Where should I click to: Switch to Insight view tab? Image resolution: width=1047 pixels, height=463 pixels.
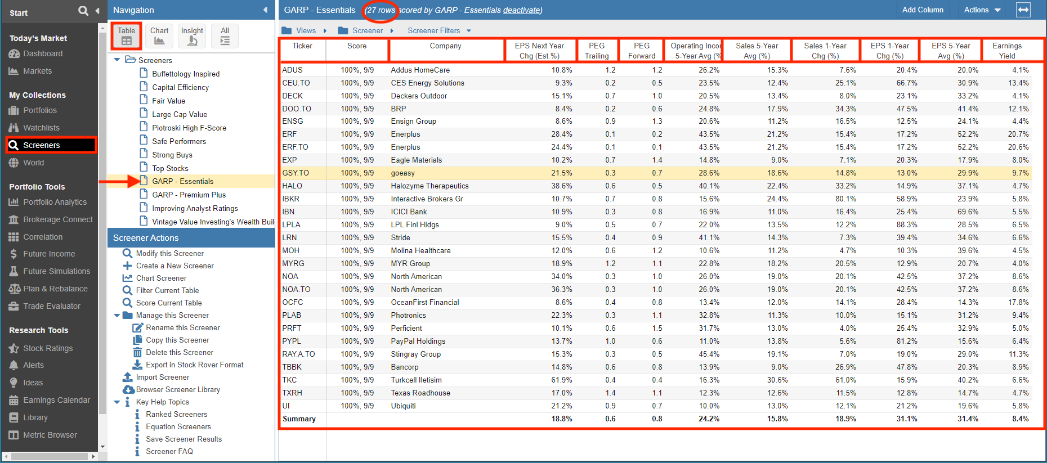pos(192,36)
